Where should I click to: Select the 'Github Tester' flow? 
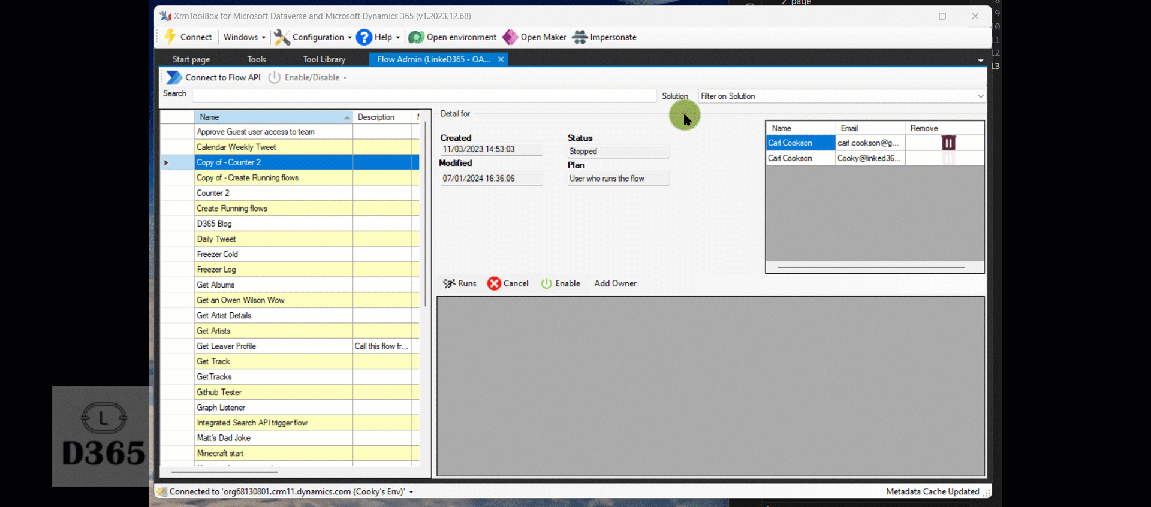(273, 393)
